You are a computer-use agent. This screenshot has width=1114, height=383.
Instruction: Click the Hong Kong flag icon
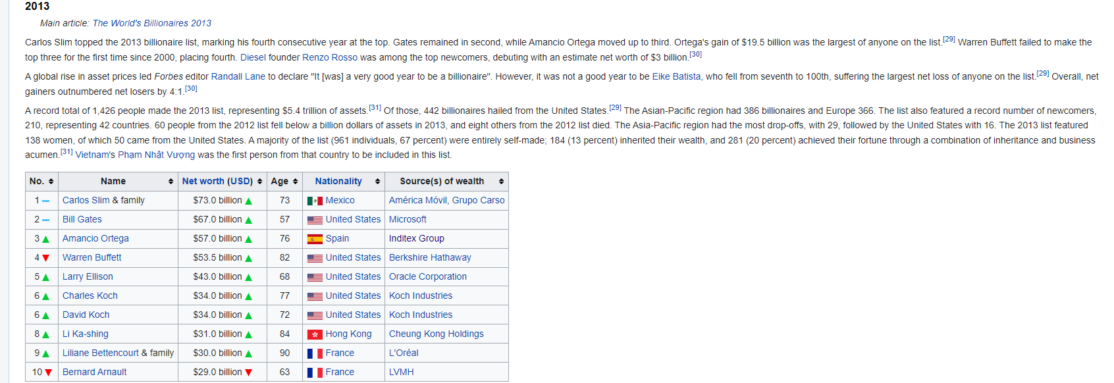pos(315,334)
